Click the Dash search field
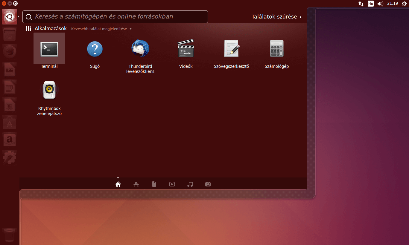Image resolution: width=409 pixels, height=245 pixels. (115, 17)
